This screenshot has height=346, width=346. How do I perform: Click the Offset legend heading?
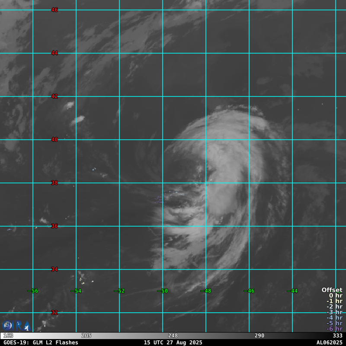click(x=332, y=290)
